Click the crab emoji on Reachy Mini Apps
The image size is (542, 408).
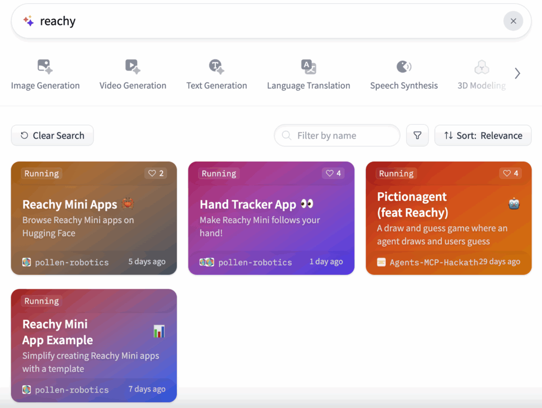128,204
